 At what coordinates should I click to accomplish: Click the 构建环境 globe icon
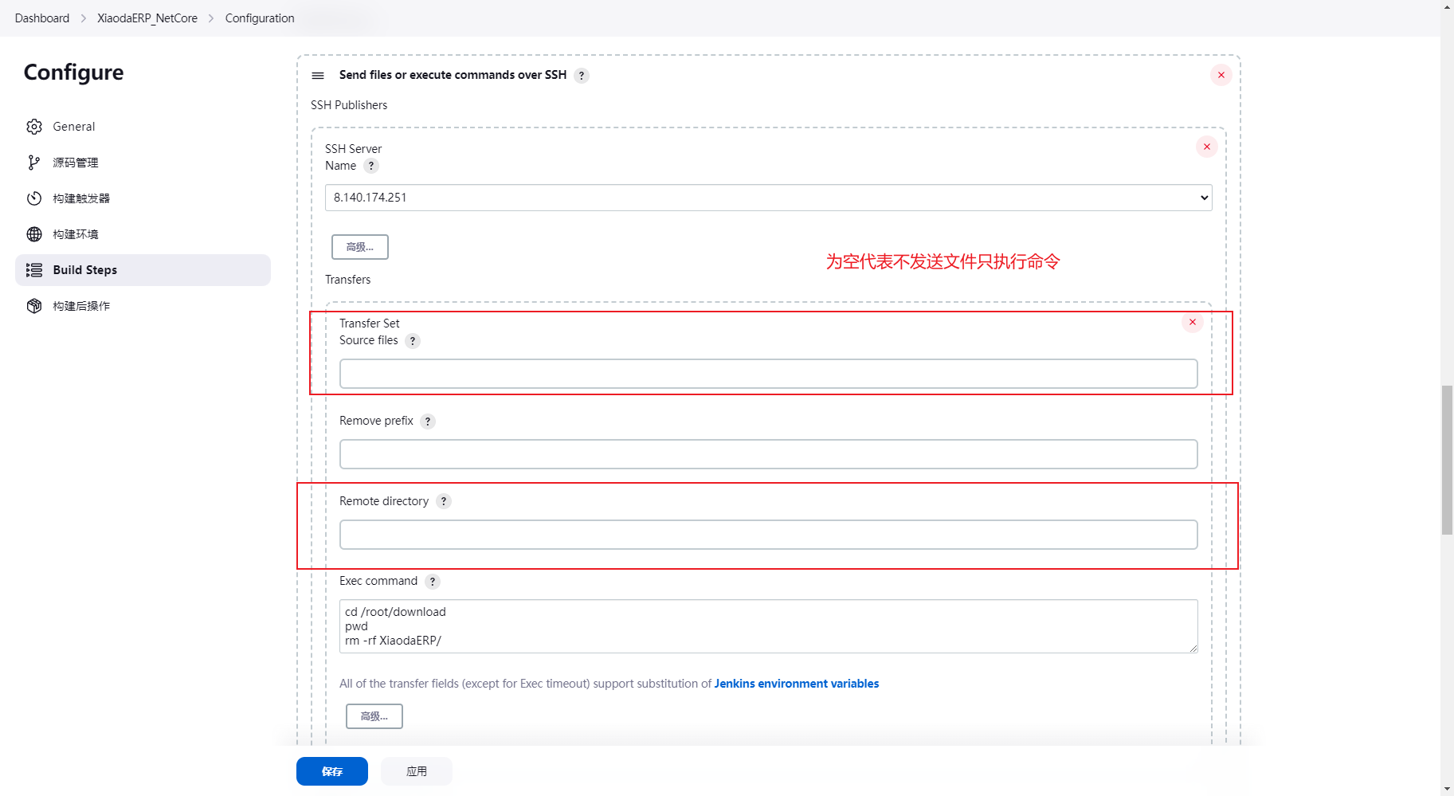pos(34,234)
